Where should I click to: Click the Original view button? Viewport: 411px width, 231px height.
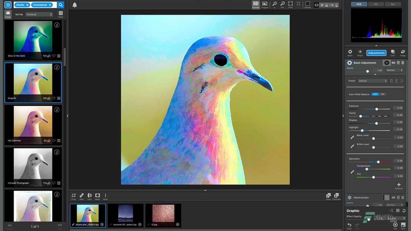[264, 4]
